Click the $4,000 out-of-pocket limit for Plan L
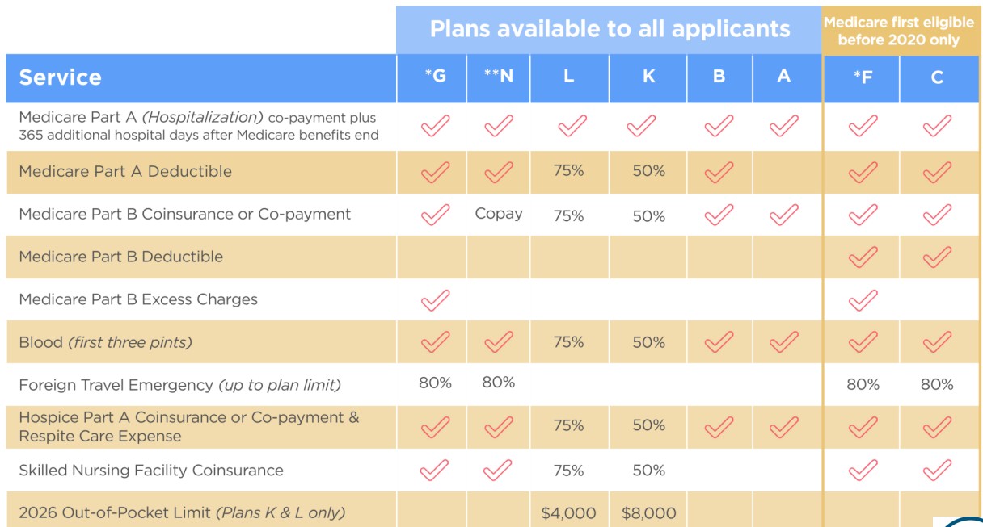The image size is (983, 527). coord(568,512)
